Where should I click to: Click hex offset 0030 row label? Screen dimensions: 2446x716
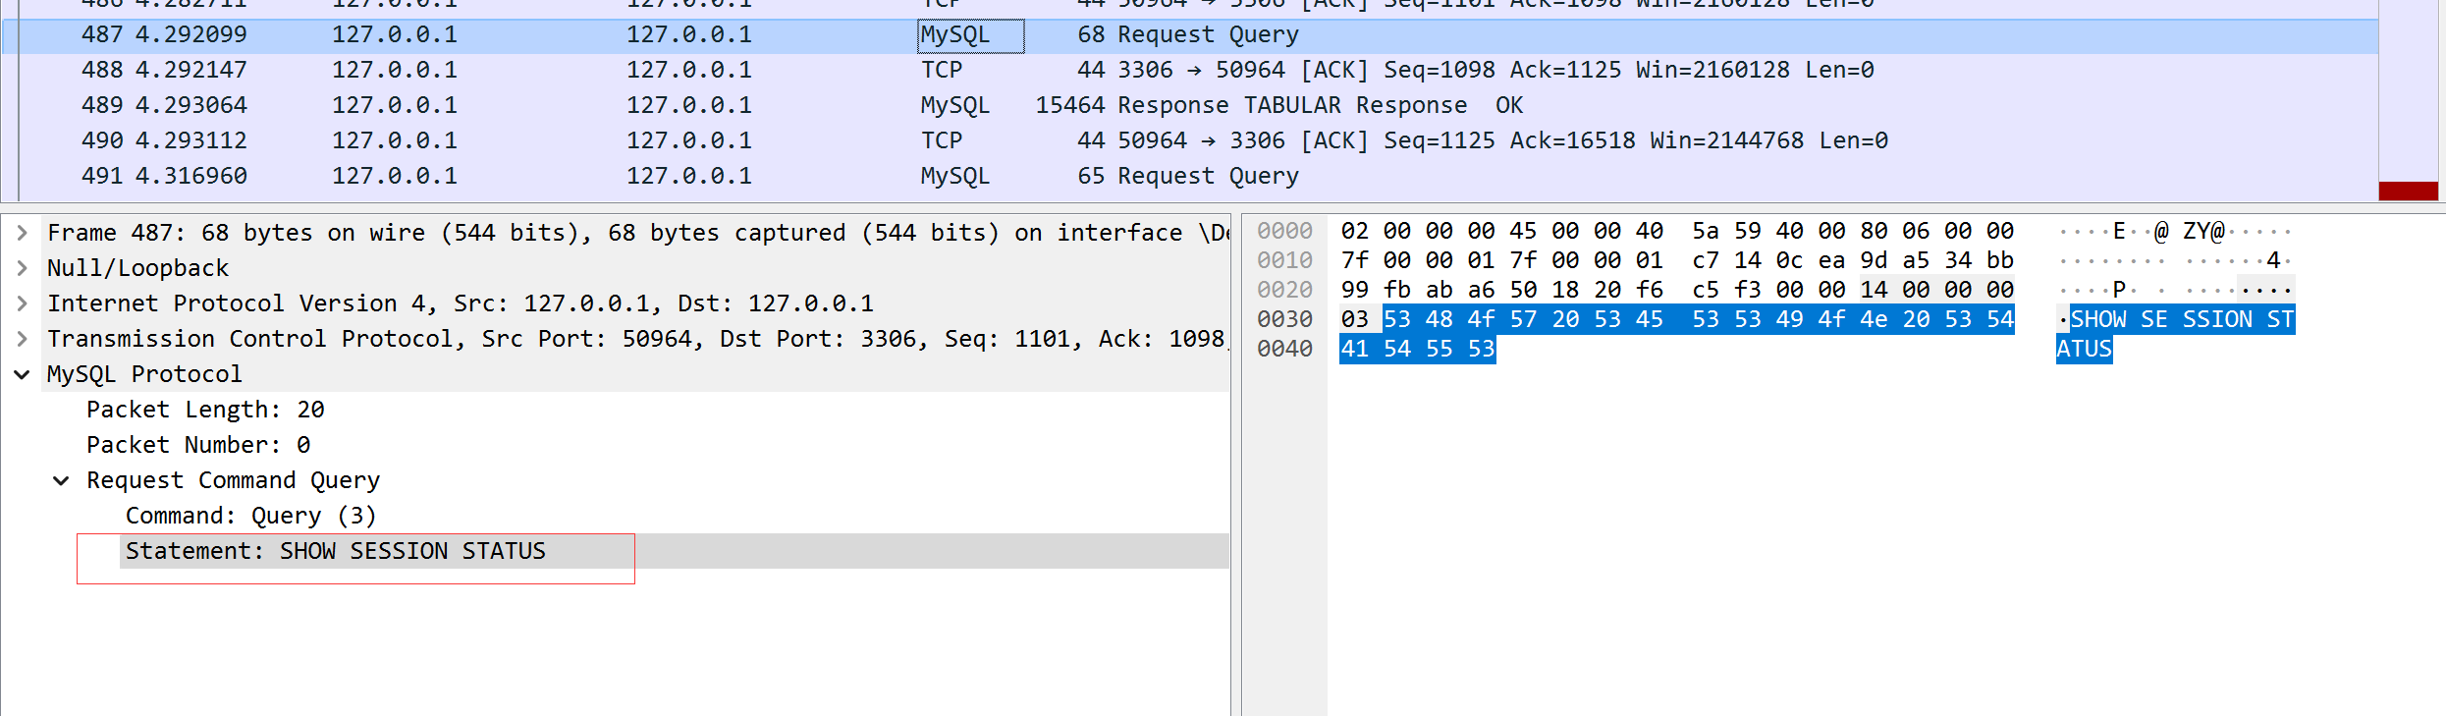pyautogui.click(x=1284, y=319)
